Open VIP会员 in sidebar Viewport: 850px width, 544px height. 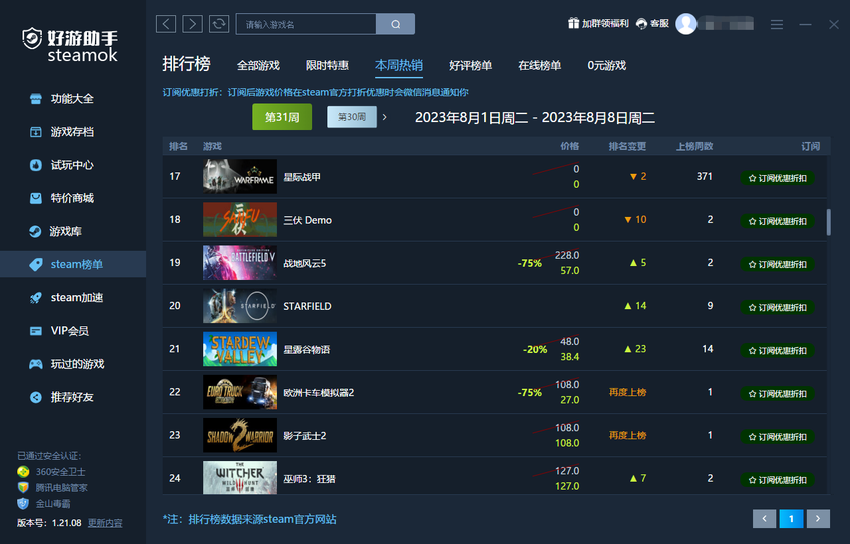coord(73,331)
